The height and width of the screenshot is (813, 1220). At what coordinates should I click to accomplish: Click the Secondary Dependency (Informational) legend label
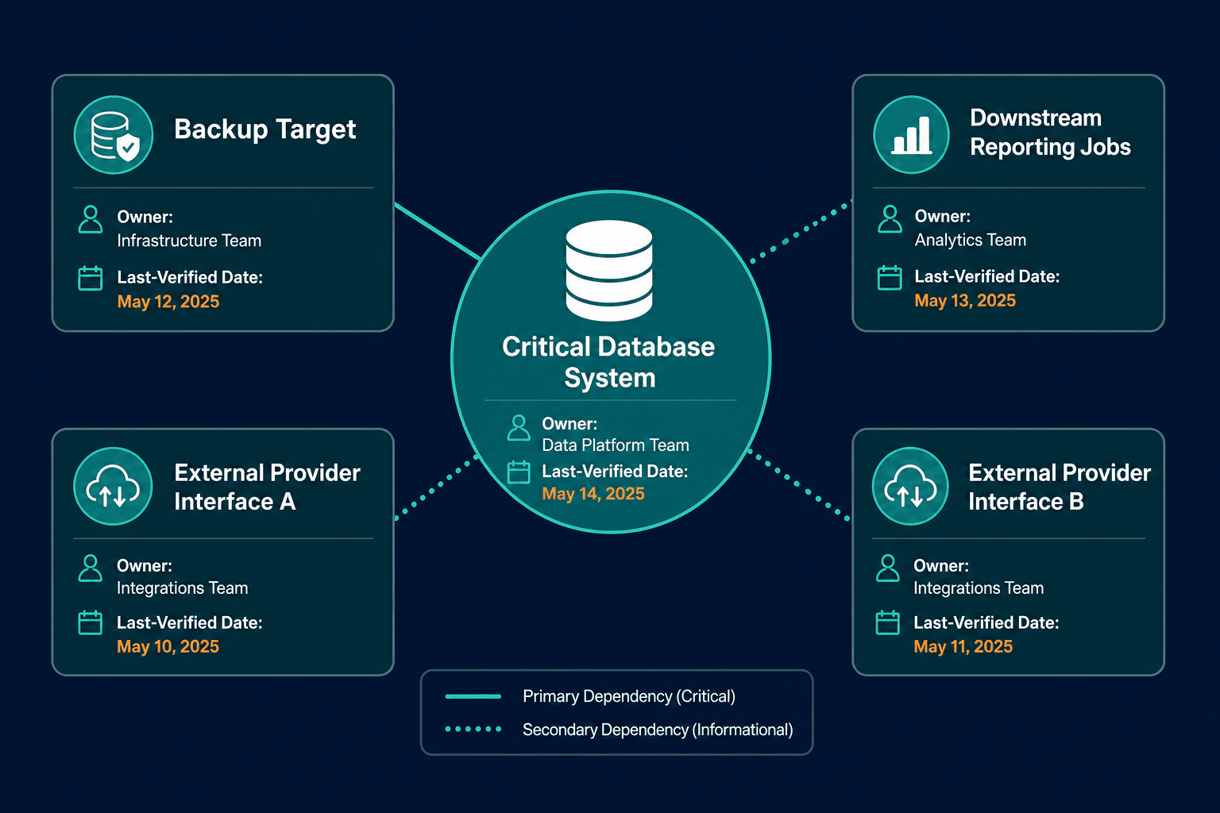pyautogui.click(x=658, y=730)
